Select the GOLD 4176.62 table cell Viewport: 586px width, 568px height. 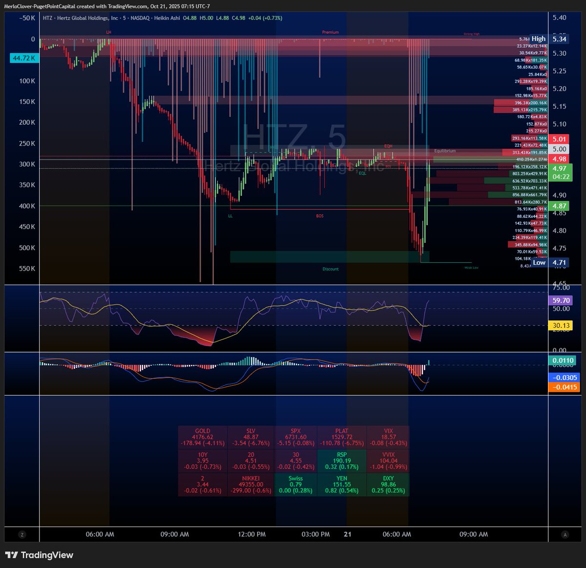click(x=203, y=438)
